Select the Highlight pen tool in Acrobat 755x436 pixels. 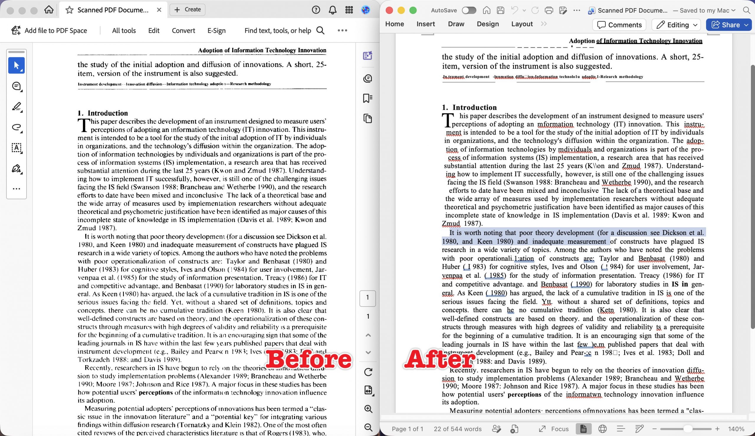[17, 107]
